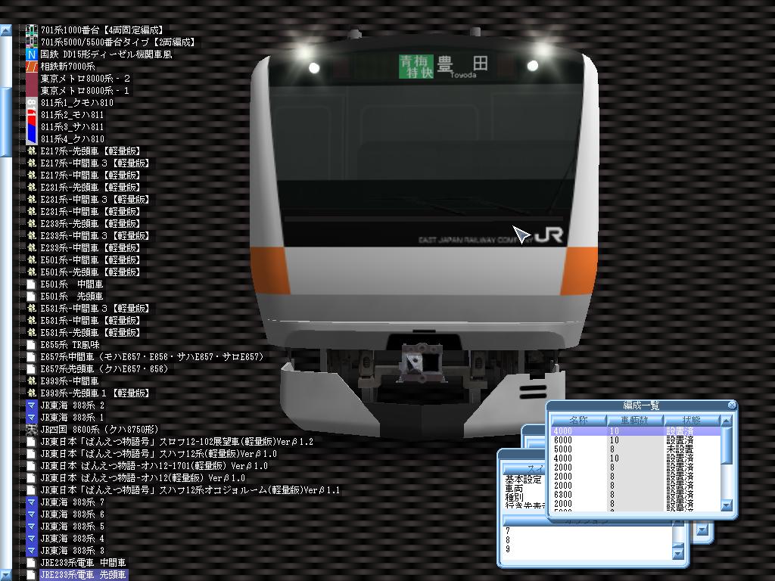
Task: Click the icon beside E217系-先頭車【軽量版】
Action: coord(32,151)
